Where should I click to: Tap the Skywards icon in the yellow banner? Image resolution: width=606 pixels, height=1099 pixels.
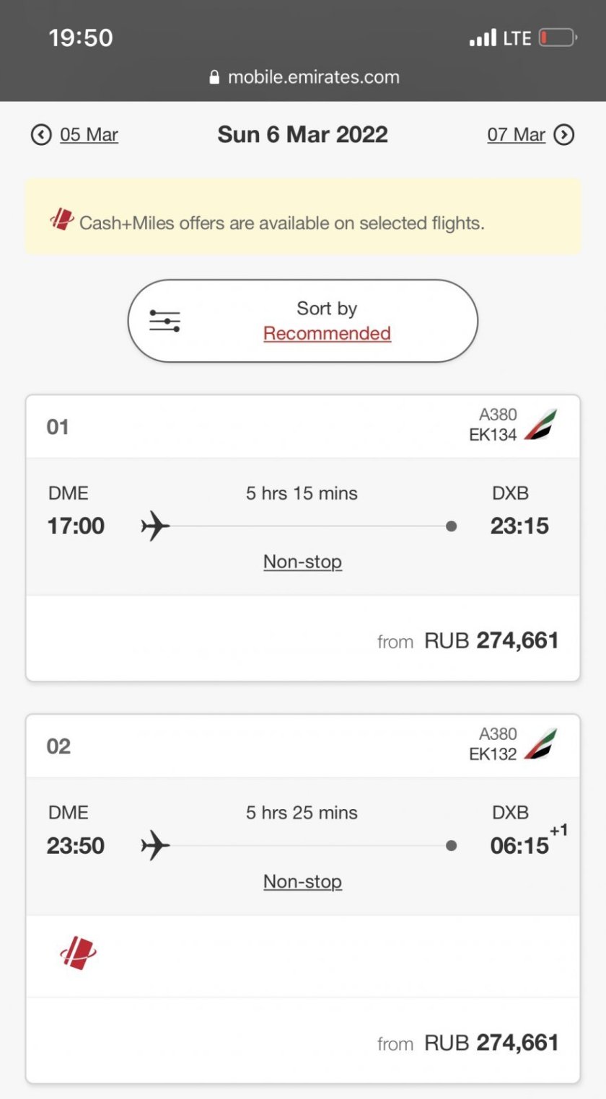pos(62,219)
